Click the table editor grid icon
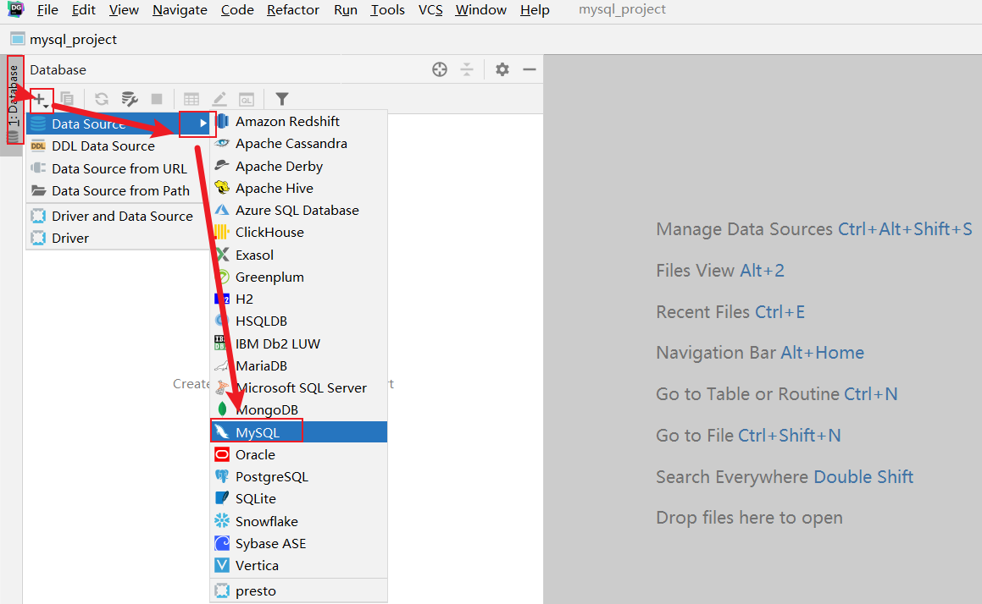The width and height of the screenshot is (982, 604). click(x=191, y=99)
